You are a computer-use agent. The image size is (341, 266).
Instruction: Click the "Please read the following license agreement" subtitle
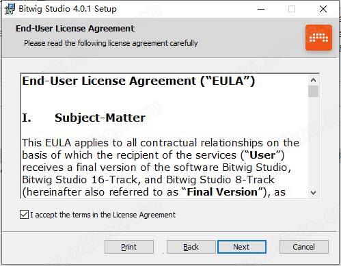point(111,43)
